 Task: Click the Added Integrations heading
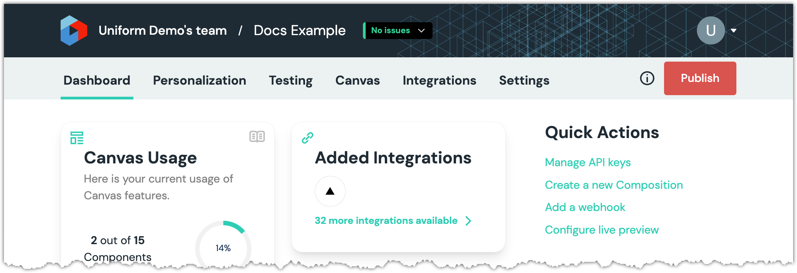[393, 158]
